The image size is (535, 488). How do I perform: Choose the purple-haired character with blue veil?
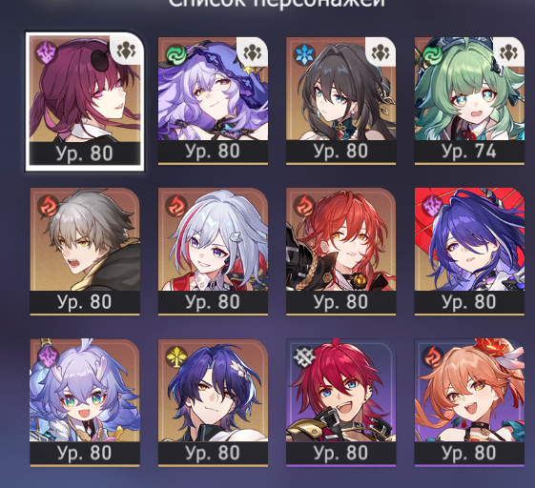(x=213, y=101)
